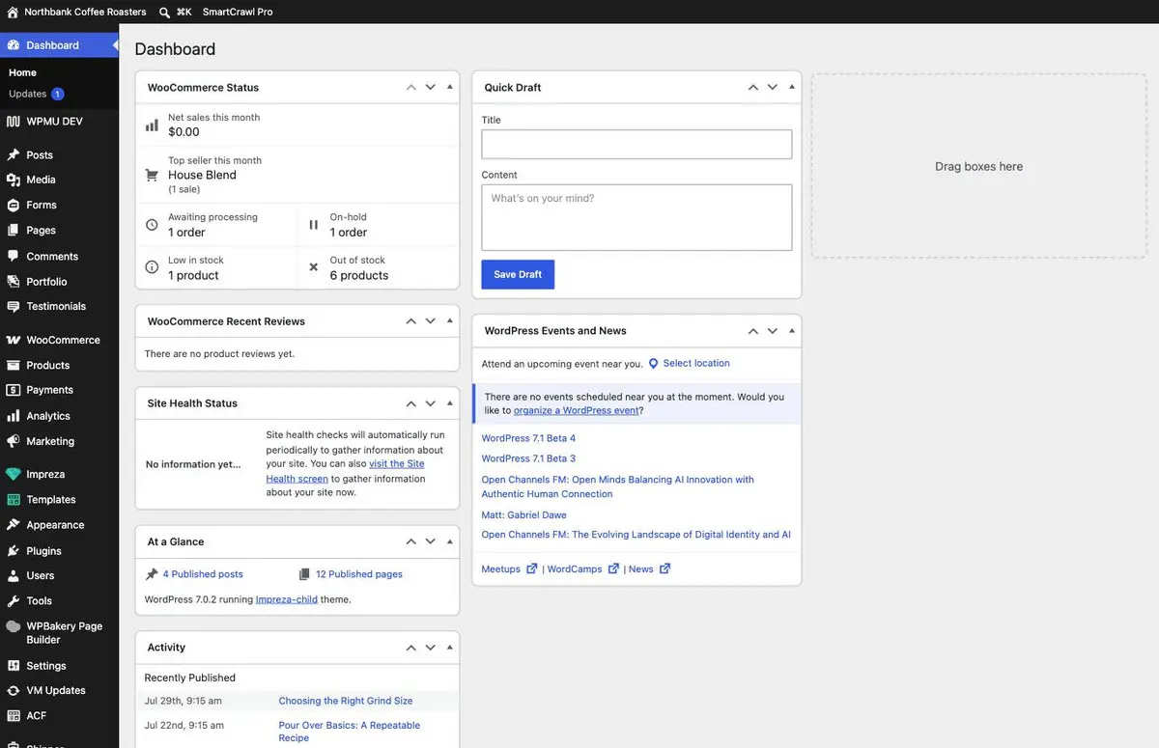Click the Impreza diamond icon in sidebar
Viewport: 1159px width, 748px height.
13,475
